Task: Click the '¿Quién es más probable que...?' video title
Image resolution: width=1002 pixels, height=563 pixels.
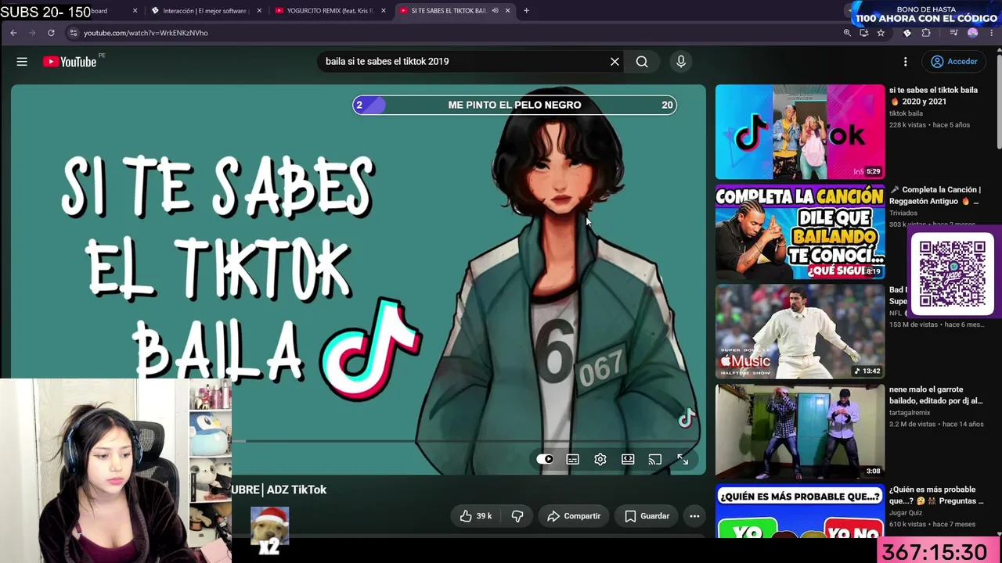Action: point(936,495)
